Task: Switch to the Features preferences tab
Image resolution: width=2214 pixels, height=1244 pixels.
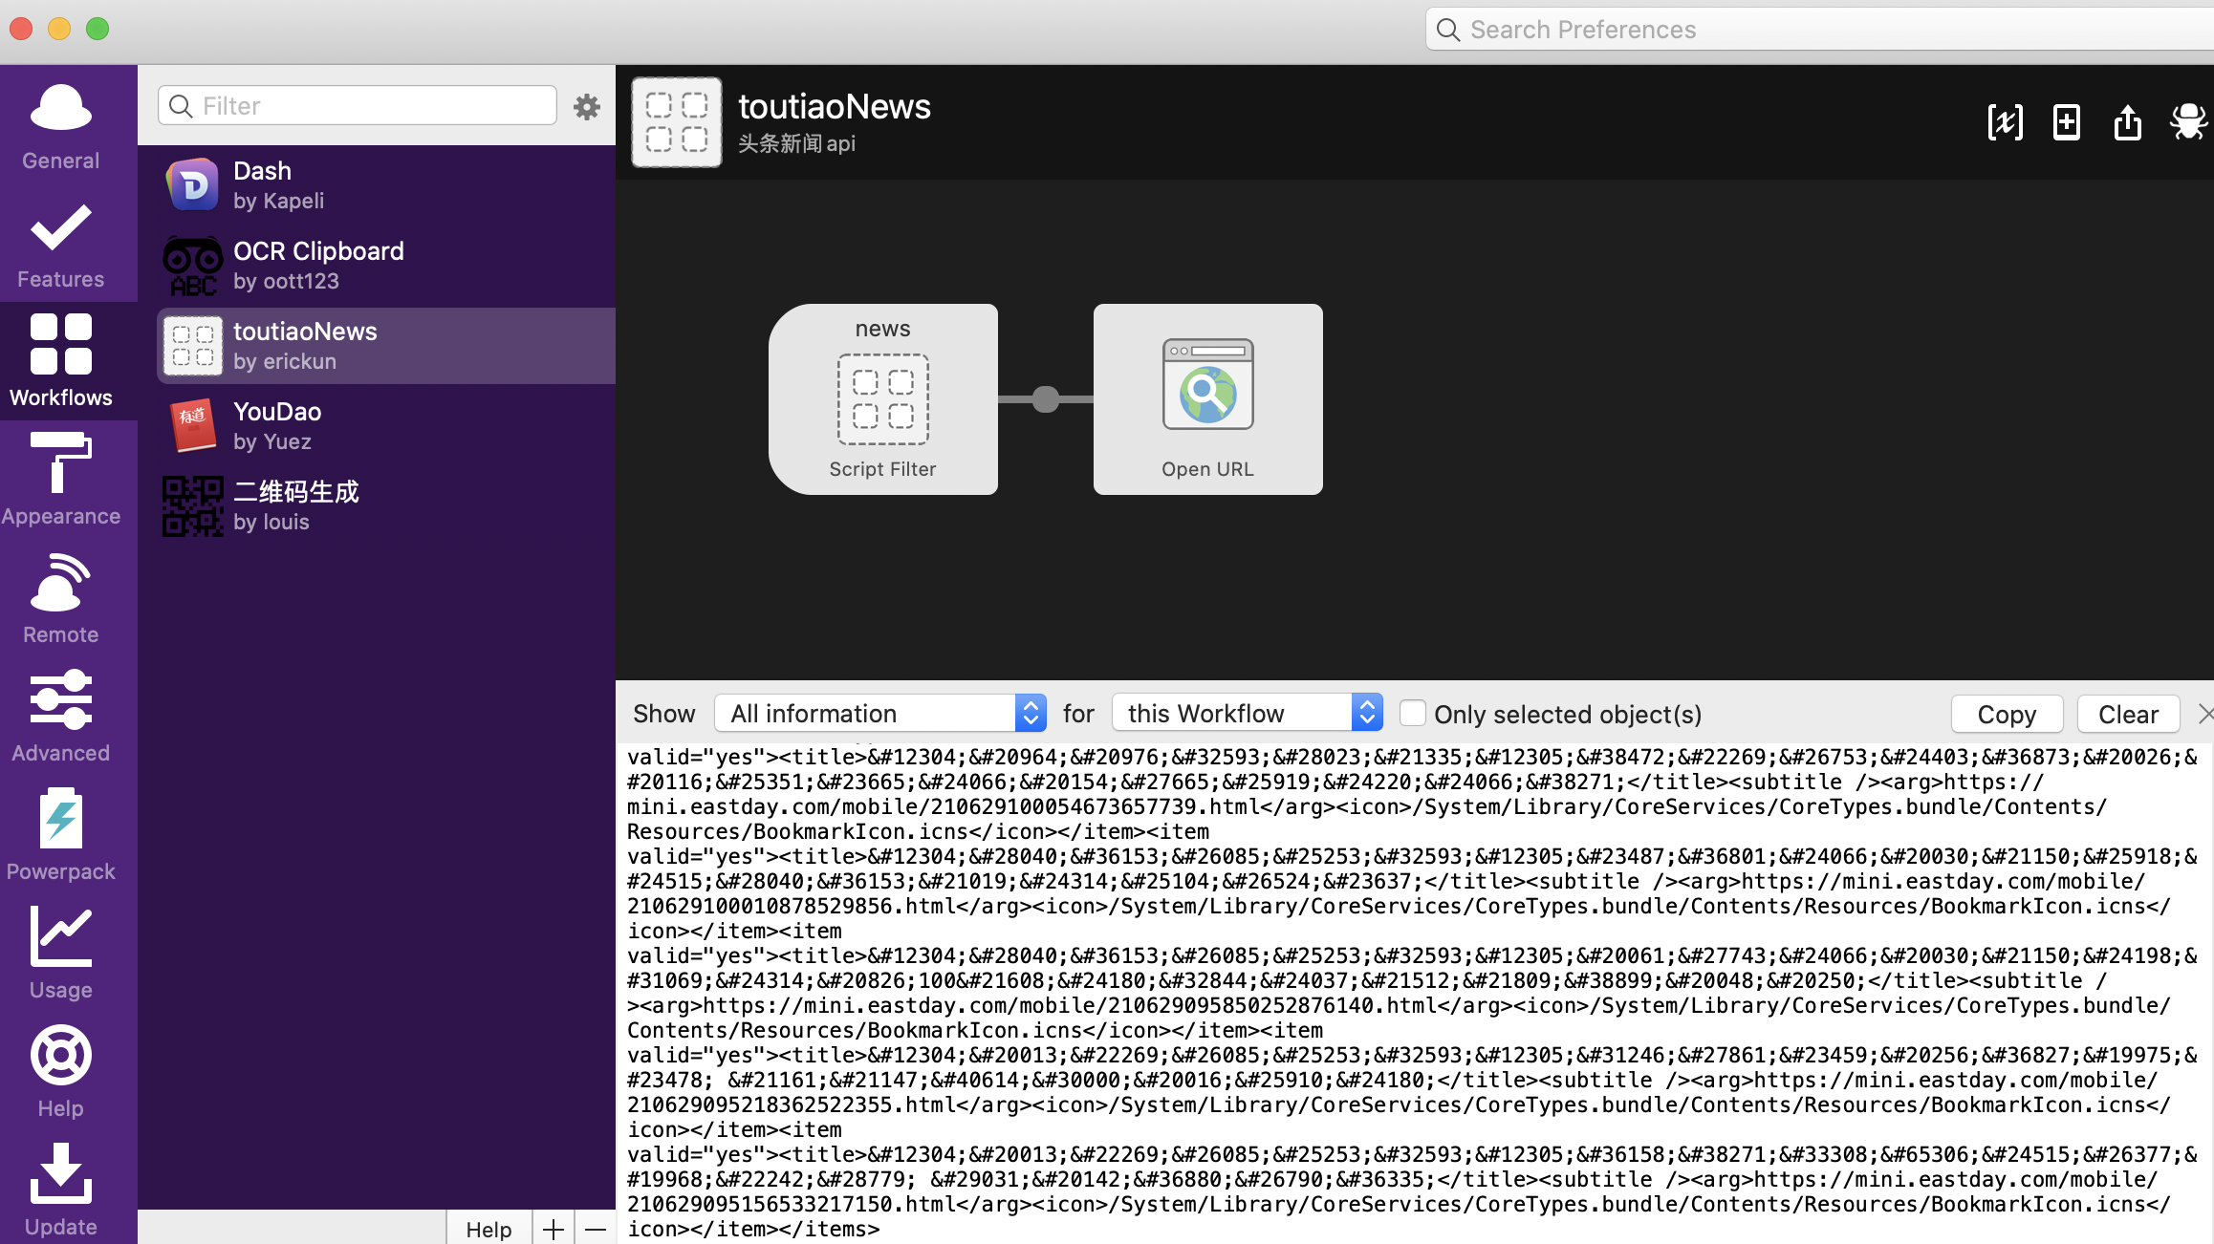Action: click(x=60, y=244)
